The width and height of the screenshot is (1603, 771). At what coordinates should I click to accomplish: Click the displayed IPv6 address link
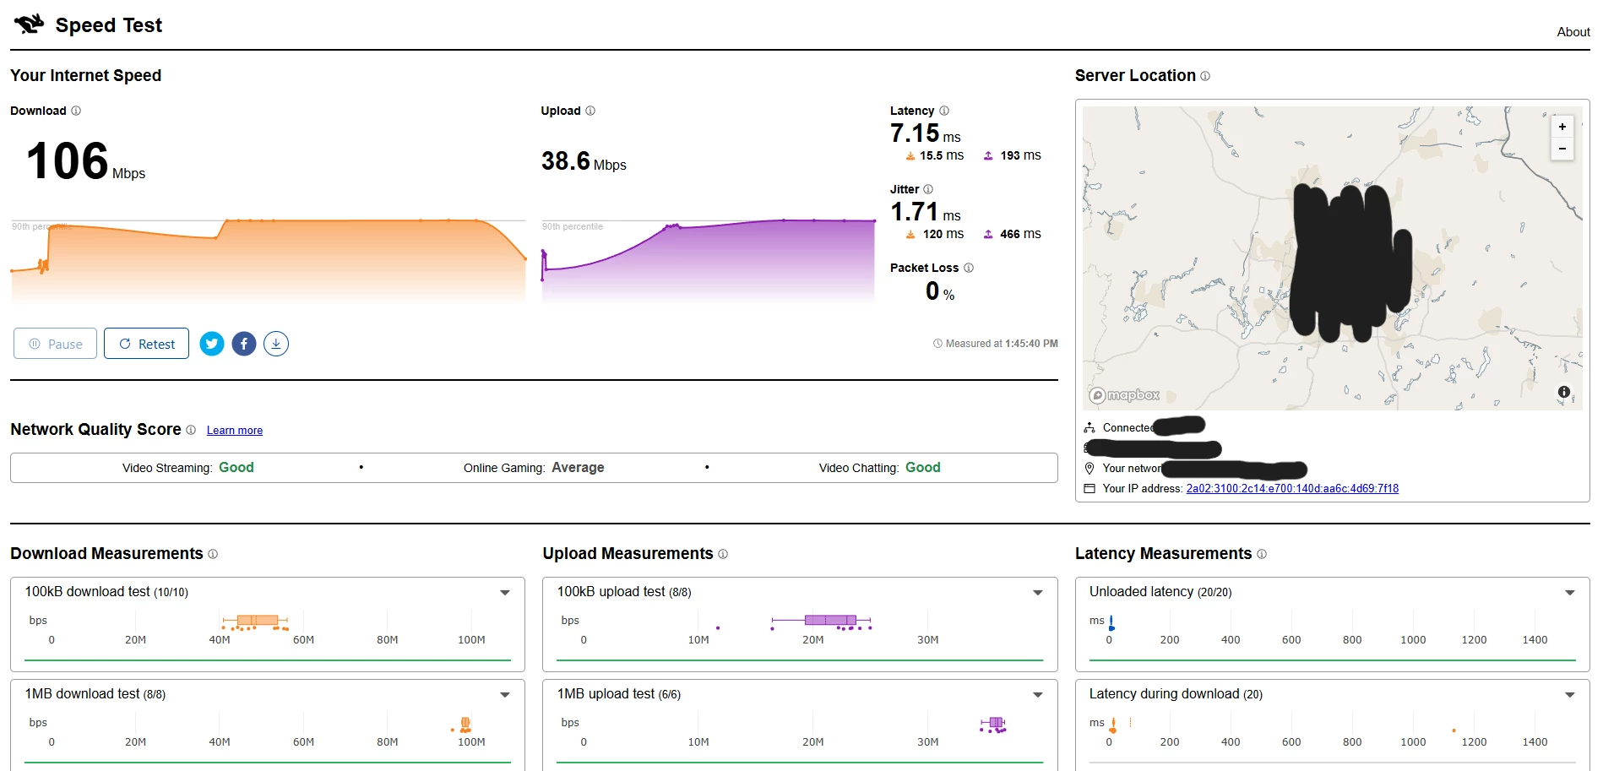(x=1292, y=489)
